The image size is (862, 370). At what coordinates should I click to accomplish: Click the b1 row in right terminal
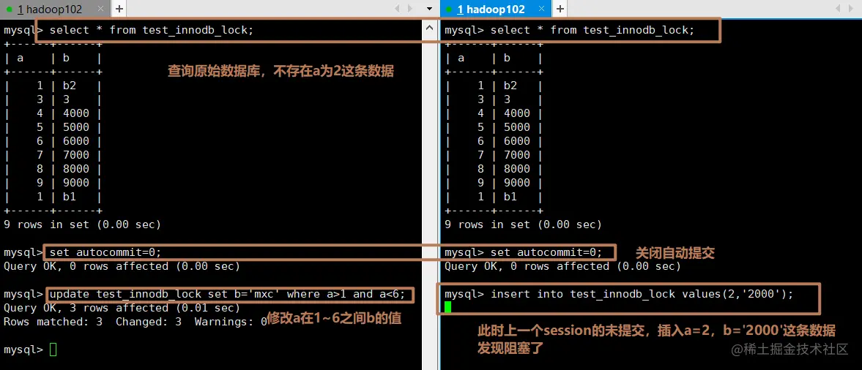[x=494, y=197]
